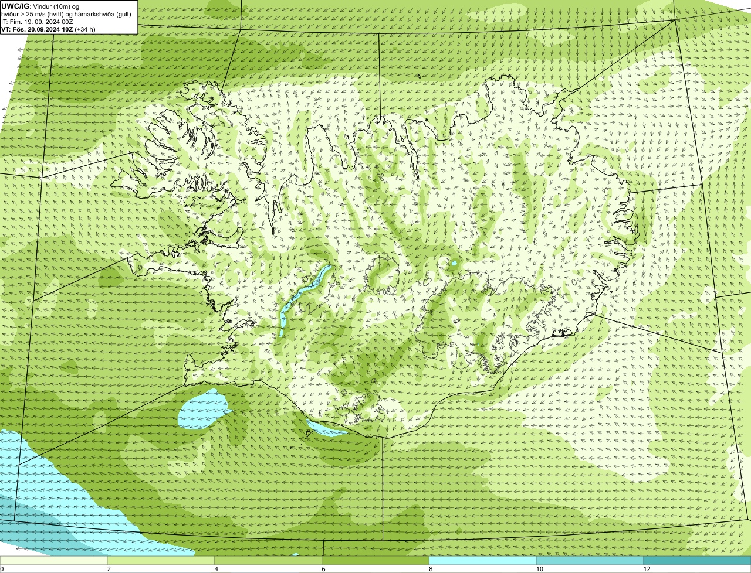The image size is (751, 573).
Task: Click the 6–8 m/s dark green legend color
Action: tap(376, 561)
